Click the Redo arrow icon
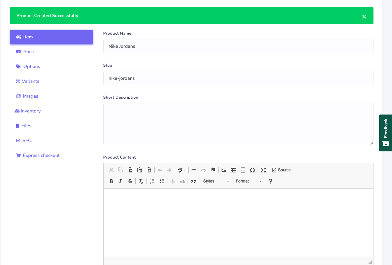This screenshot has width=392, height=265. [x=169, y=170]
